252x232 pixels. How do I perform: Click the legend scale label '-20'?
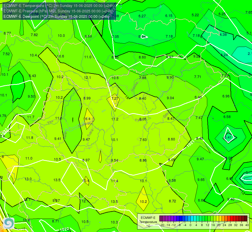162,225
